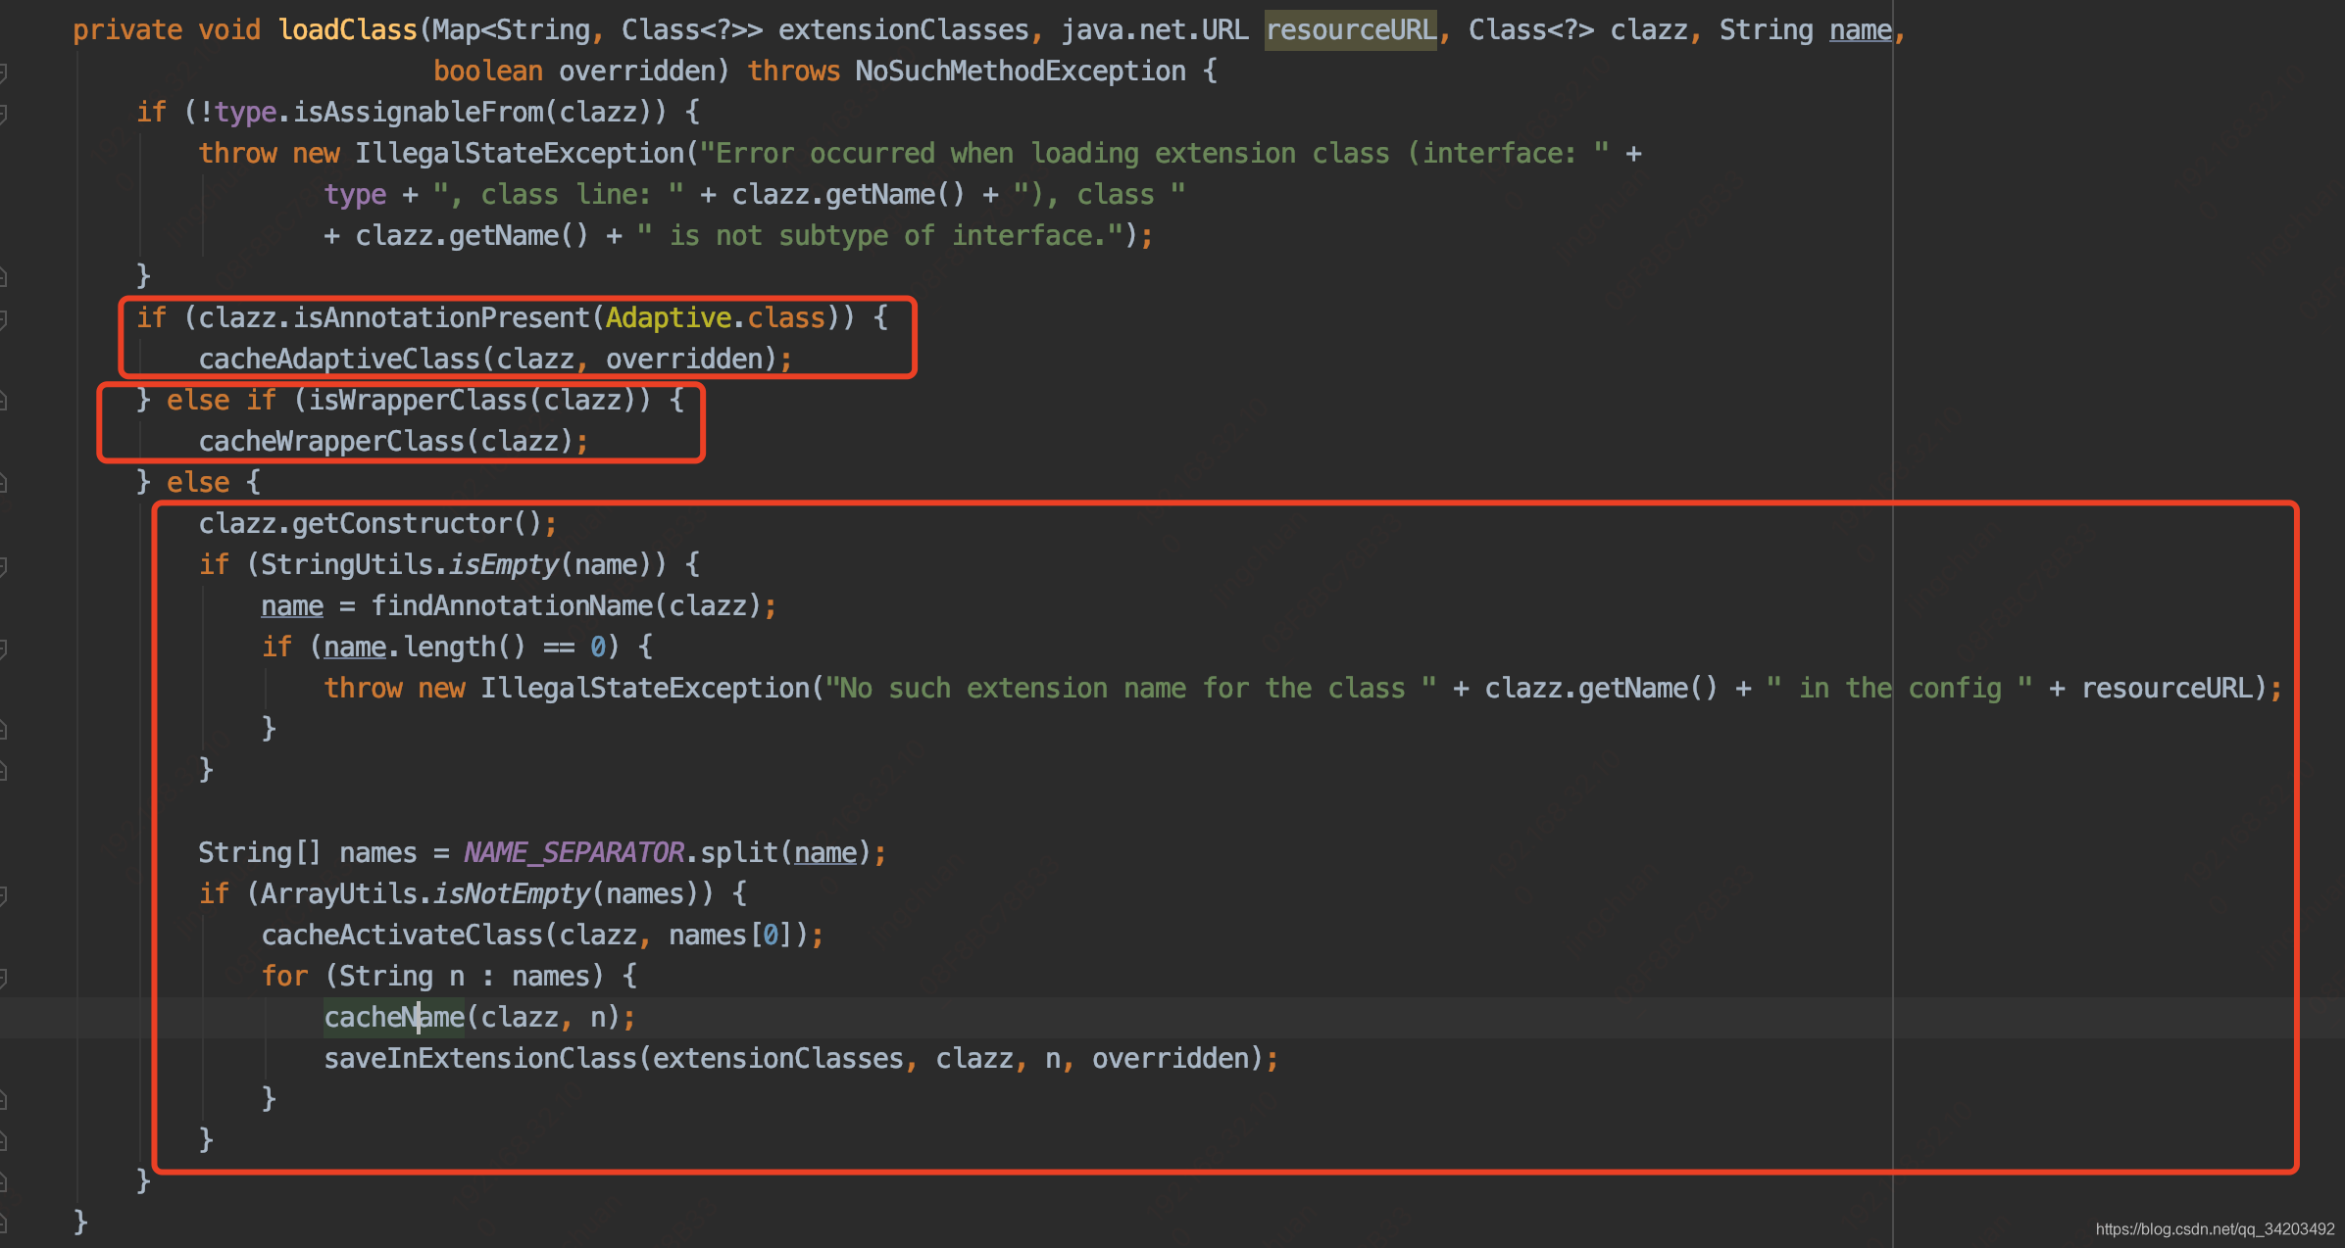Click the cacheAdaptiveClass method call
This screenshot has height=1248, width=2345.
(338, 360)
